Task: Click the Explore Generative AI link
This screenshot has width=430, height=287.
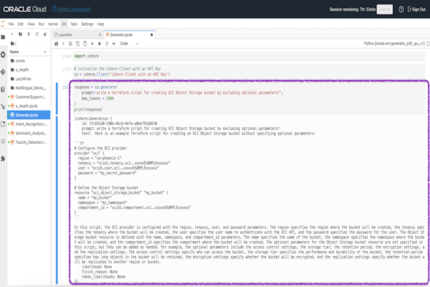Action: pos(74,9)
